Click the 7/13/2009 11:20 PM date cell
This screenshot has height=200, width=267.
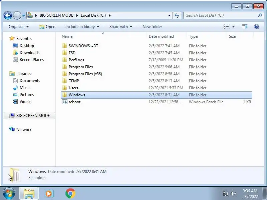pos(166,60)
